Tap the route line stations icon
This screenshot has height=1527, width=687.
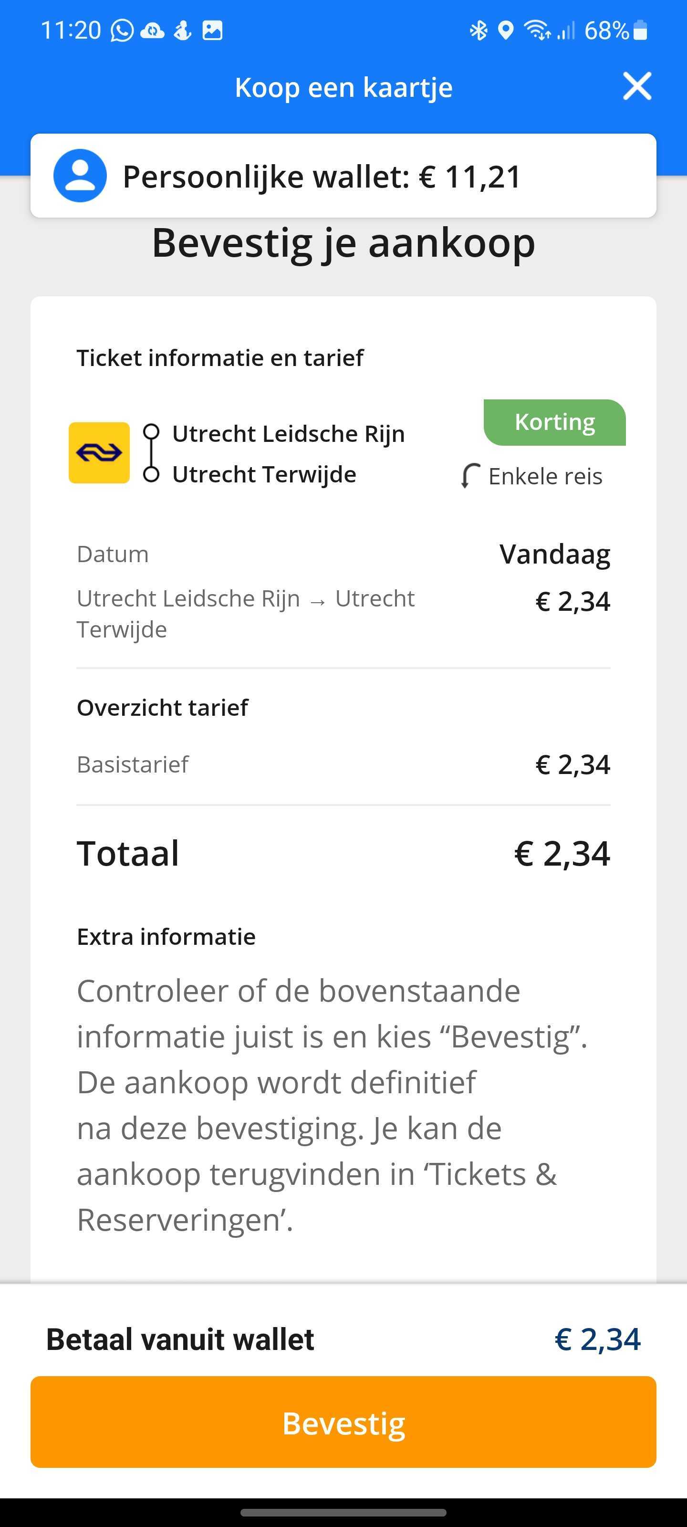(x=151, y=453)
